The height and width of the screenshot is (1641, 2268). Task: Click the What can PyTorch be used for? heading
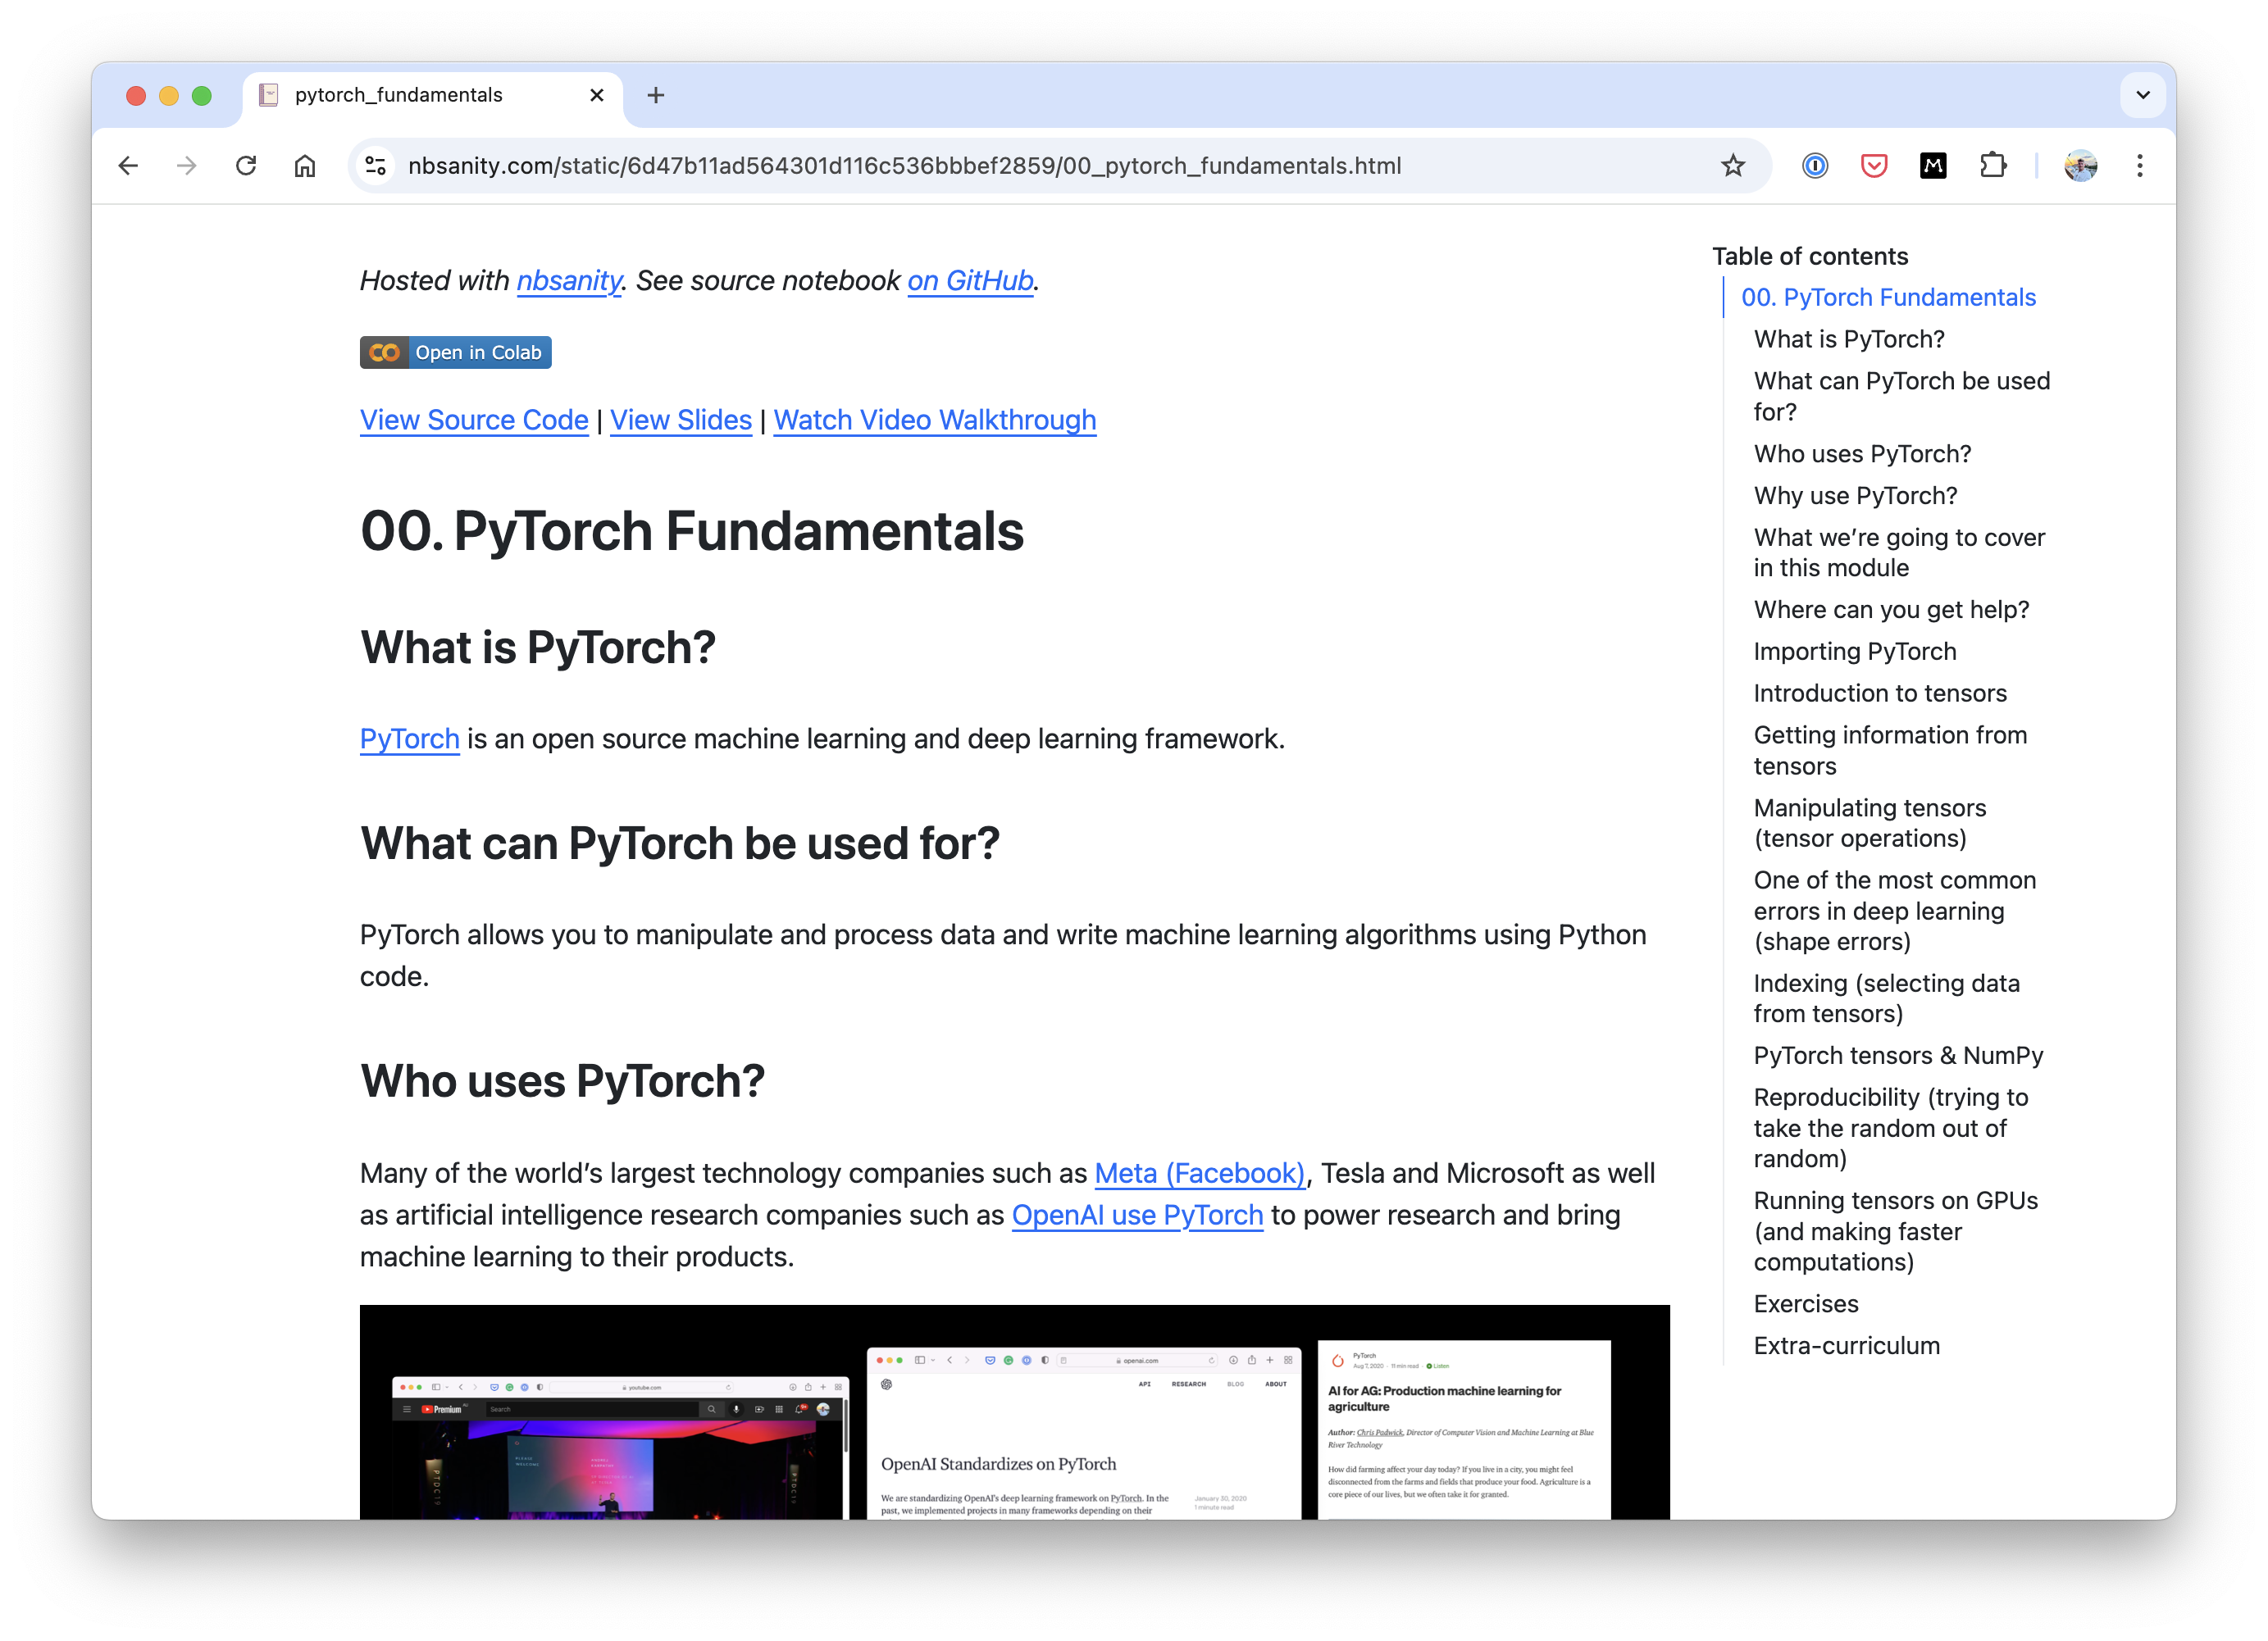[x=680, y=843]
